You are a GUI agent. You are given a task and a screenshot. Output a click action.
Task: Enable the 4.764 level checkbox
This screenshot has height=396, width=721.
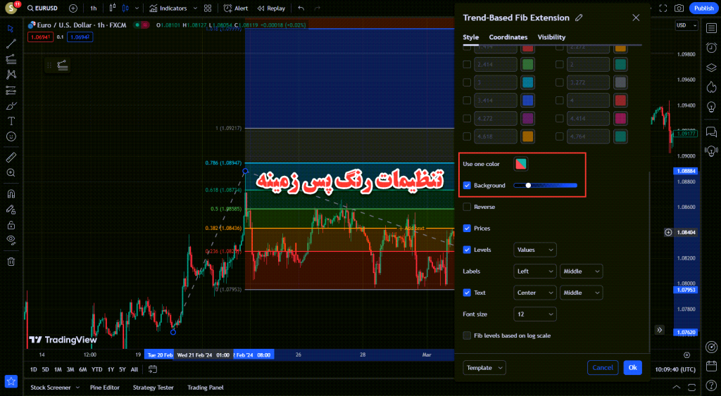(559, 136)
